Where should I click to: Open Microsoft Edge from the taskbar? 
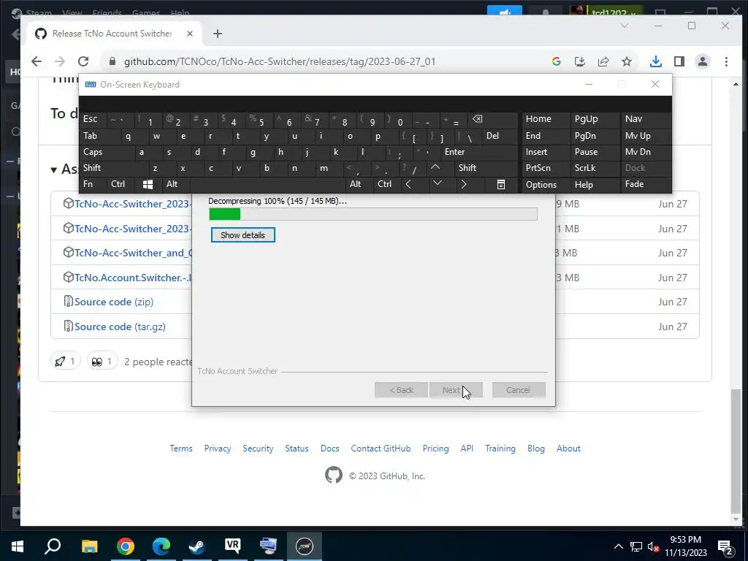[161, 546]
